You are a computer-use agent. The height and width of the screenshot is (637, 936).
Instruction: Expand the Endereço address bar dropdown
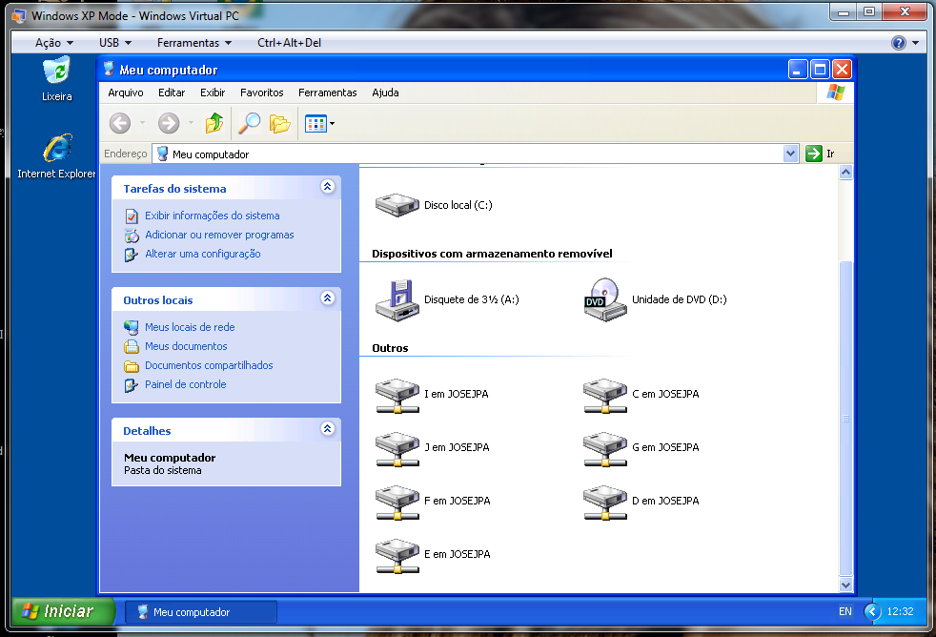click(790, 154)
